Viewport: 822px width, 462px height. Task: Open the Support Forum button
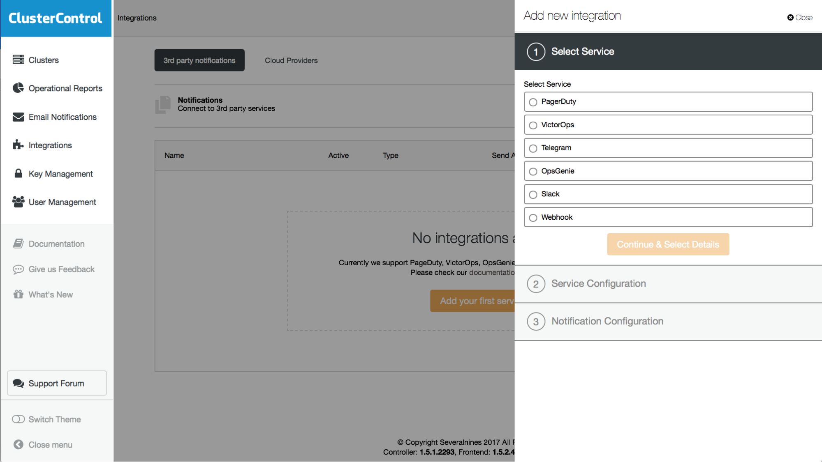pos(57,383)
